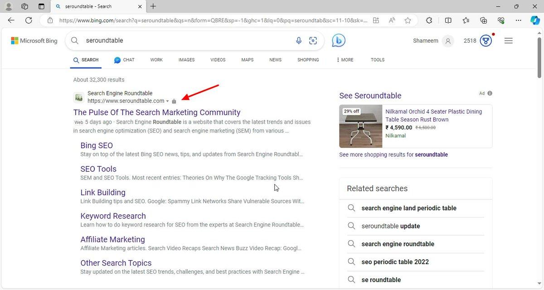The image size is (544, 290).
Task: Open Nilkamal Orchid 4 Seater product title
Action: (434, 116)
